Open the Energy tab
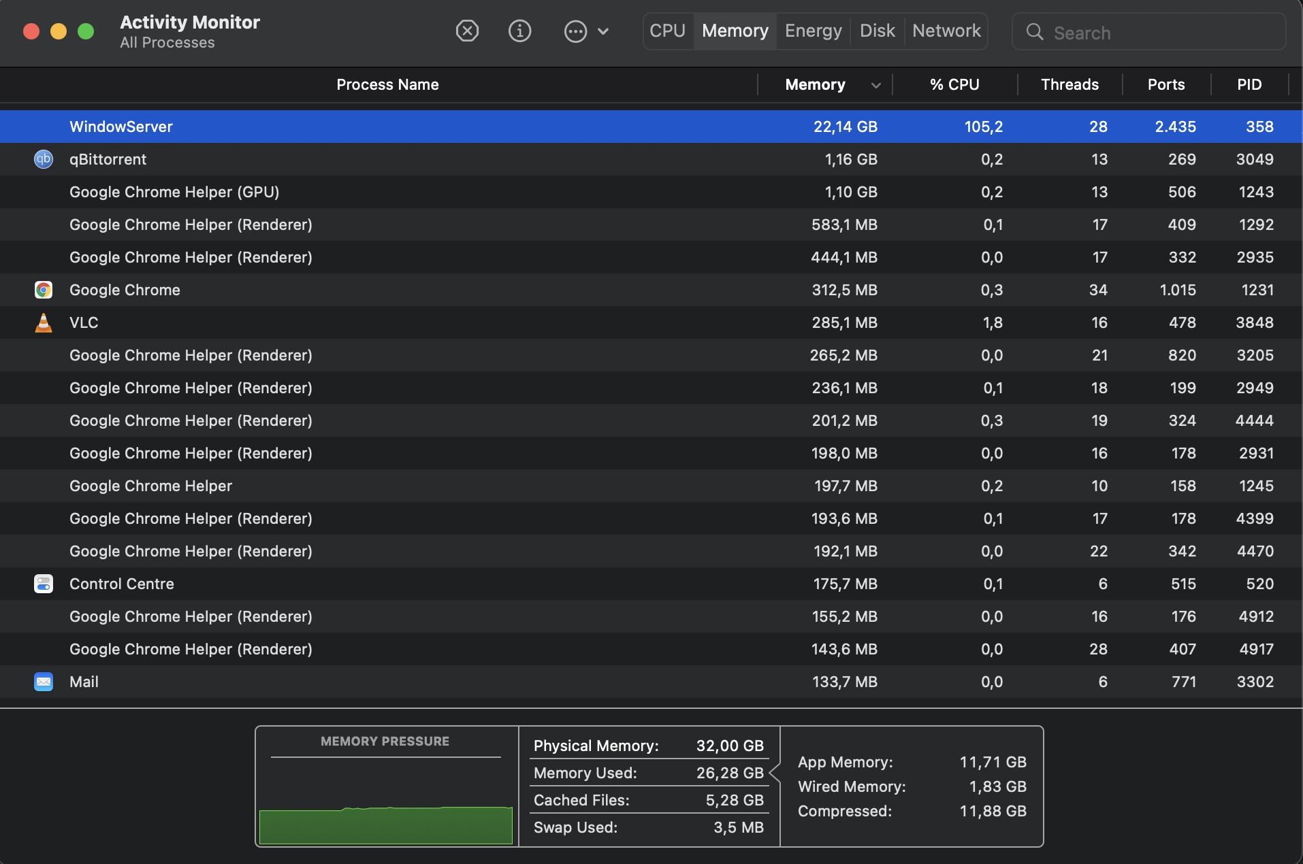1303x864 pixels. coord(814,31)
